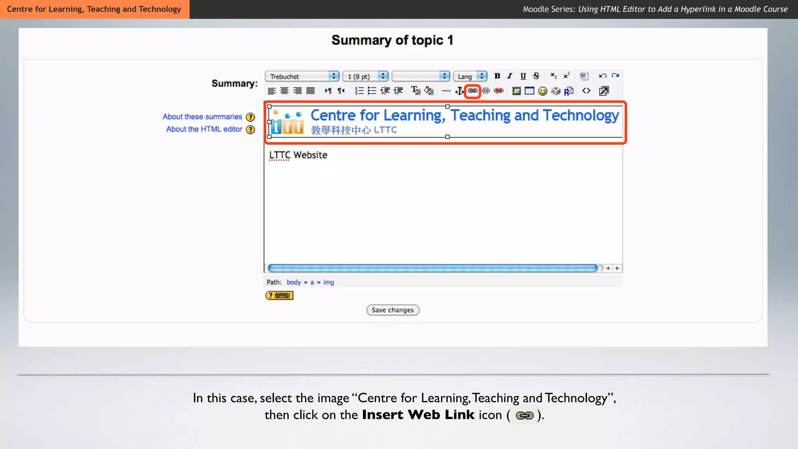The image size is (798, 449).
Task: Click help icon beside About the HTML editor
Action: [251, 129]
